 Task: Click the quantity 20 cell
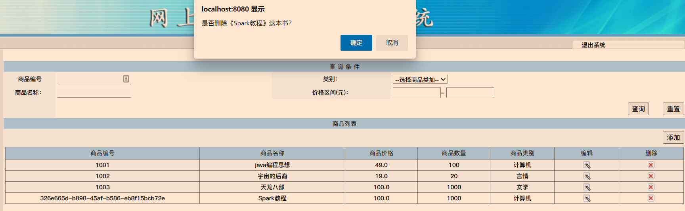[454, 176]
